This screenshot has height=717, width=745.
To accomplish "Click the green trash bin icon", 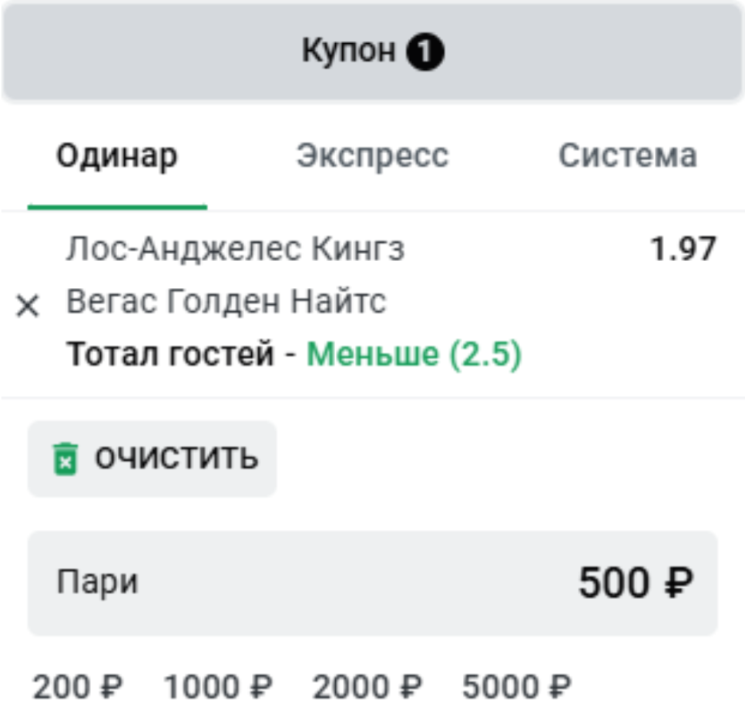I will click(x=65, y=459).
